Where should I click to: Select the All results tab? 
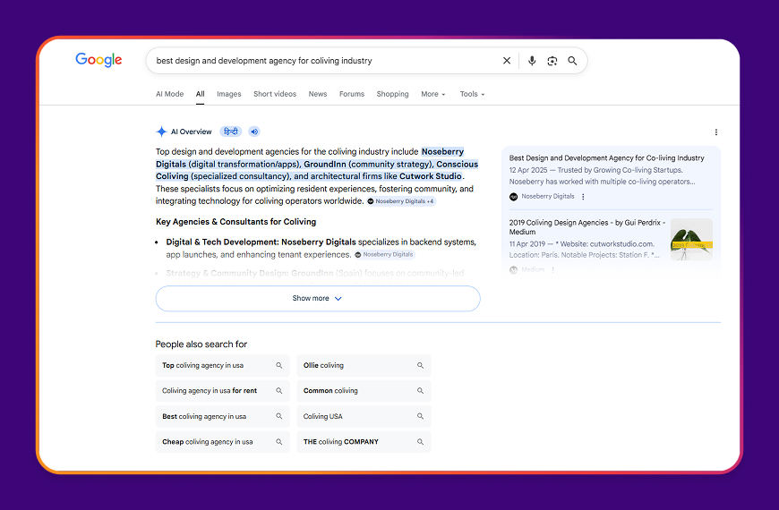click(201, 94)
